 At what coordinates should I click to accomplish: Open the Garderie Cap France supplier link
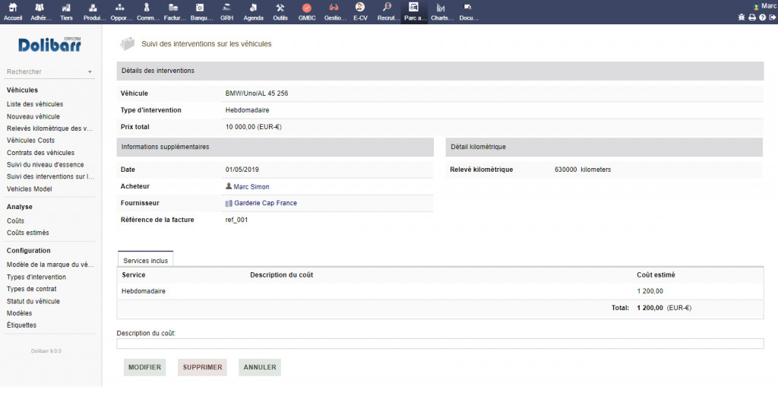[x=265, y=203]
